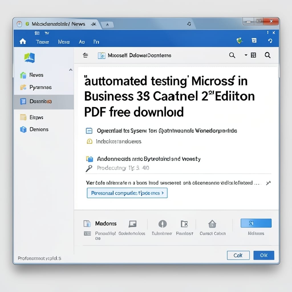292x292 pixels.
Task: Click the search icon beside Prodecutngy
Action: coord(89,168)
